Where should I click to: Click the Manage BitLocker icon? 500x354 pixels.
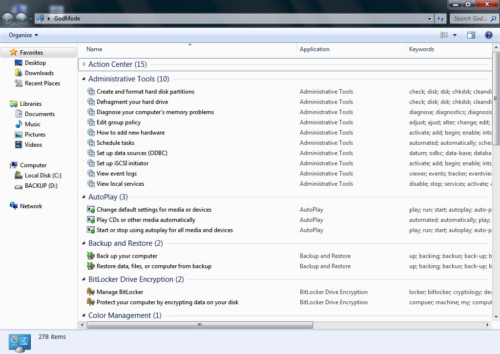[90, 292]
